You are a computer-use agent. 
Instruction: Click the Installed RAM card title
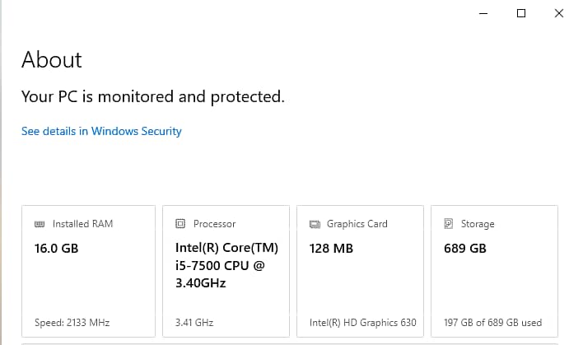coord(82,224)
